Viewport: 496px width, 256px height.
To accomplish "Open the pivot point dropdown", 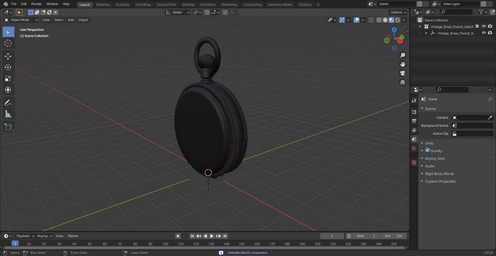I will click(x=197, y=12).
